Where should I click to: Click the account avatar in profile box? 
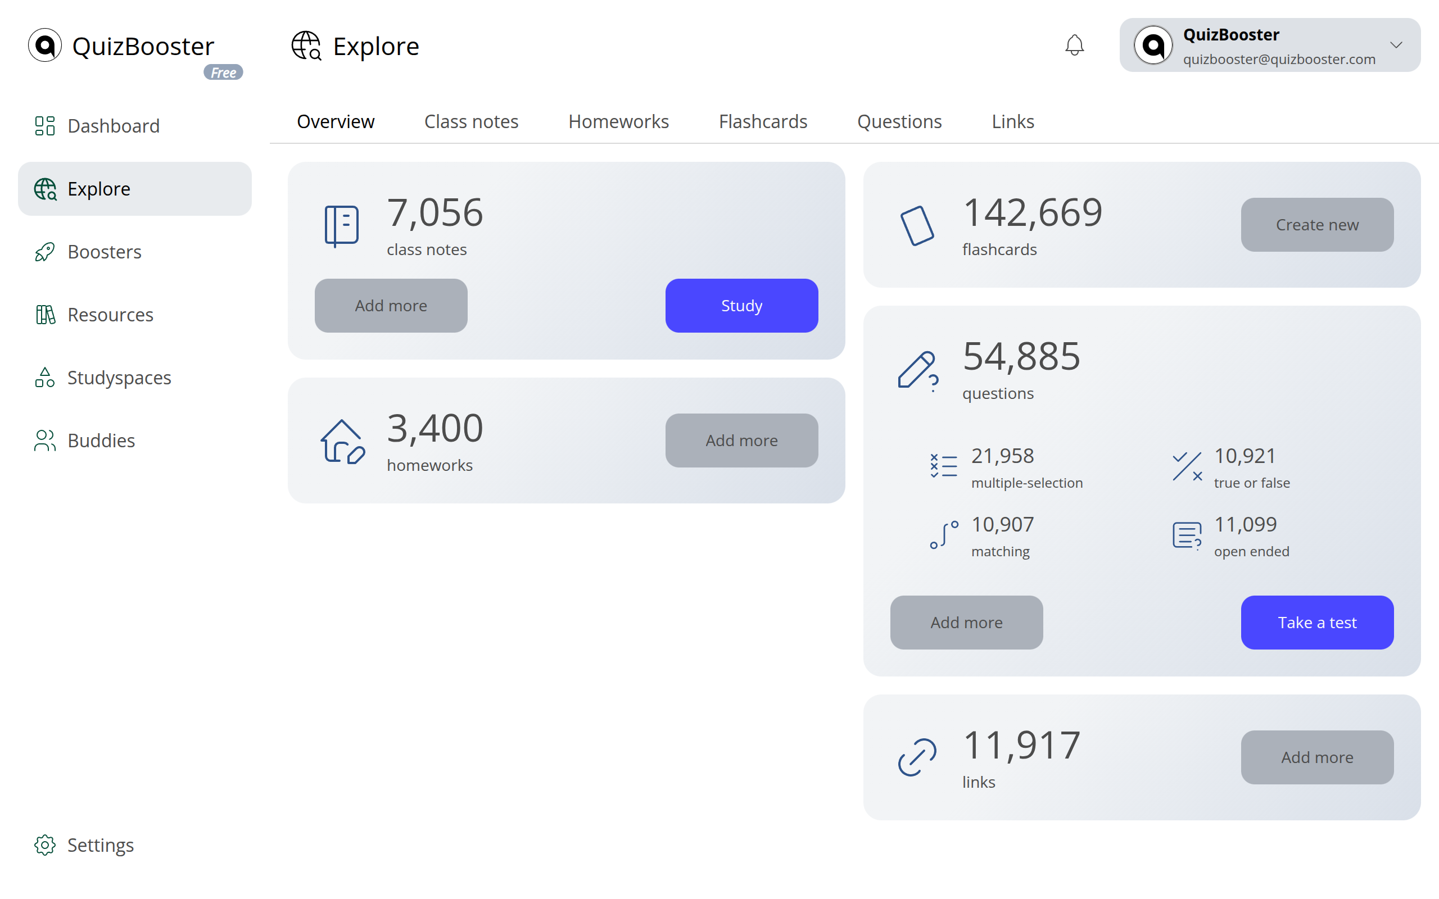click(1153, 45)
